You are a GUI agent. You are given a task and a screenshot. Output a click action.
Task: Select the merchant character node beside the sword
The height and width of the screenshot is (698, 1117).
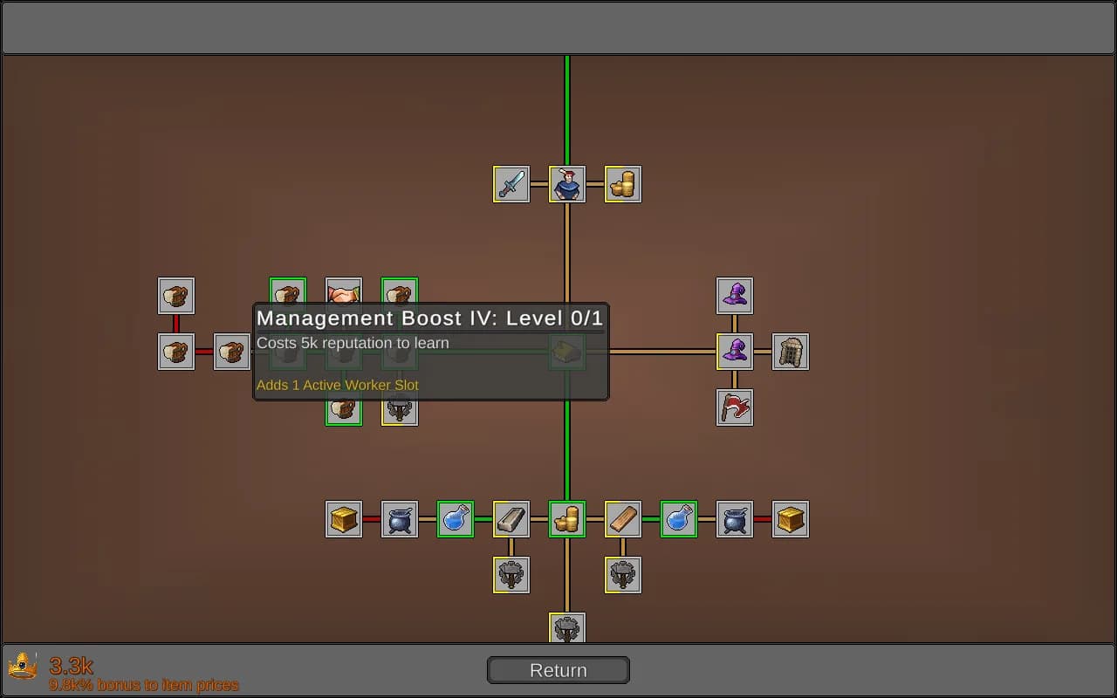[567, 184]
